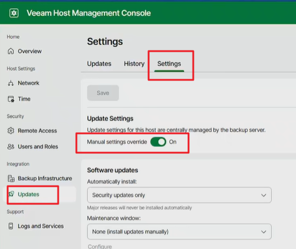
Task: Click 'Major releases will never be installed' note
Action: 139,208
